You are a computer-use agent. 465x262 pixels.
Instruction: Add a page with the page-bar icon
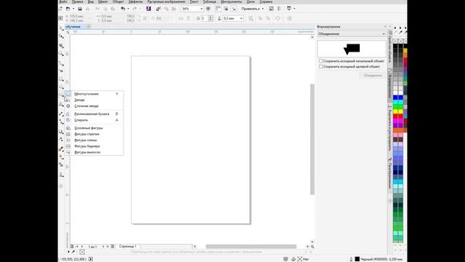(x=72, y=246)
